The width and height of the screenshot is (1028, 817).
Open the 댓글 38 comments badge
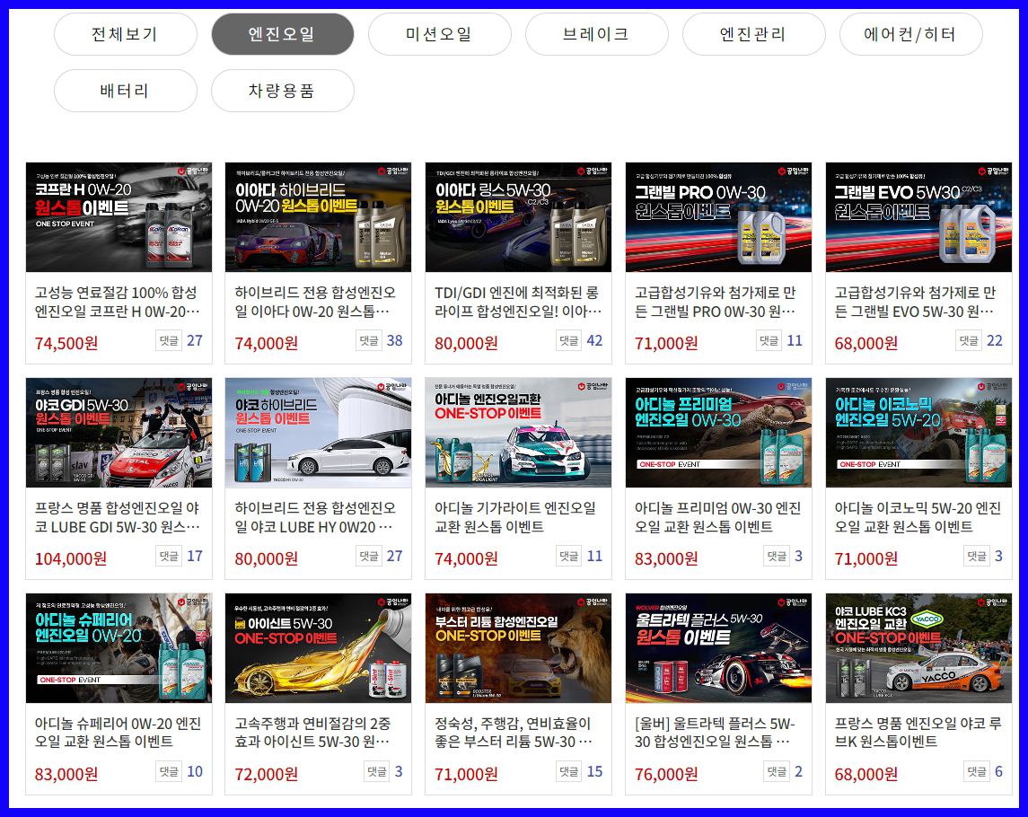click(x=380, y=340)
